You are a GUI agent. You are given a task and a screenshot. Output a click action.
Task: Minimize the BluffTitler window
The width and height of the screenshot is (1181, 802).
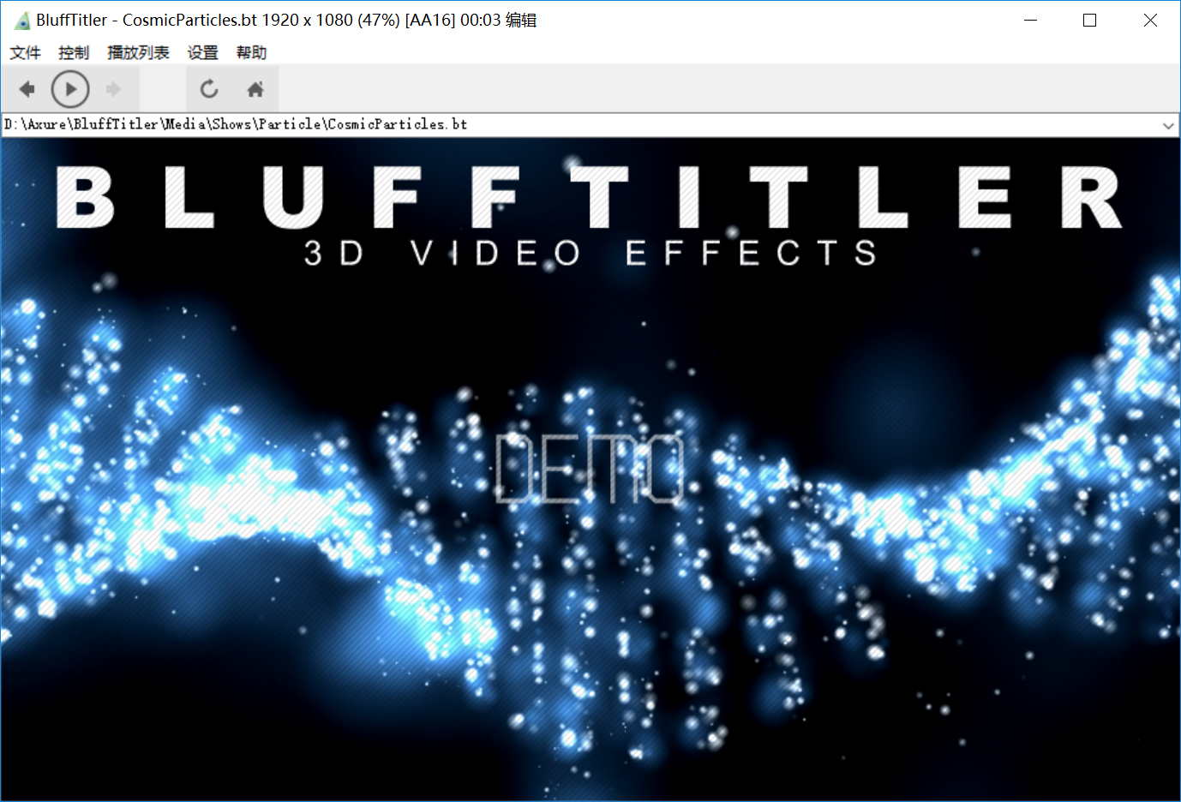[1030, 19]
